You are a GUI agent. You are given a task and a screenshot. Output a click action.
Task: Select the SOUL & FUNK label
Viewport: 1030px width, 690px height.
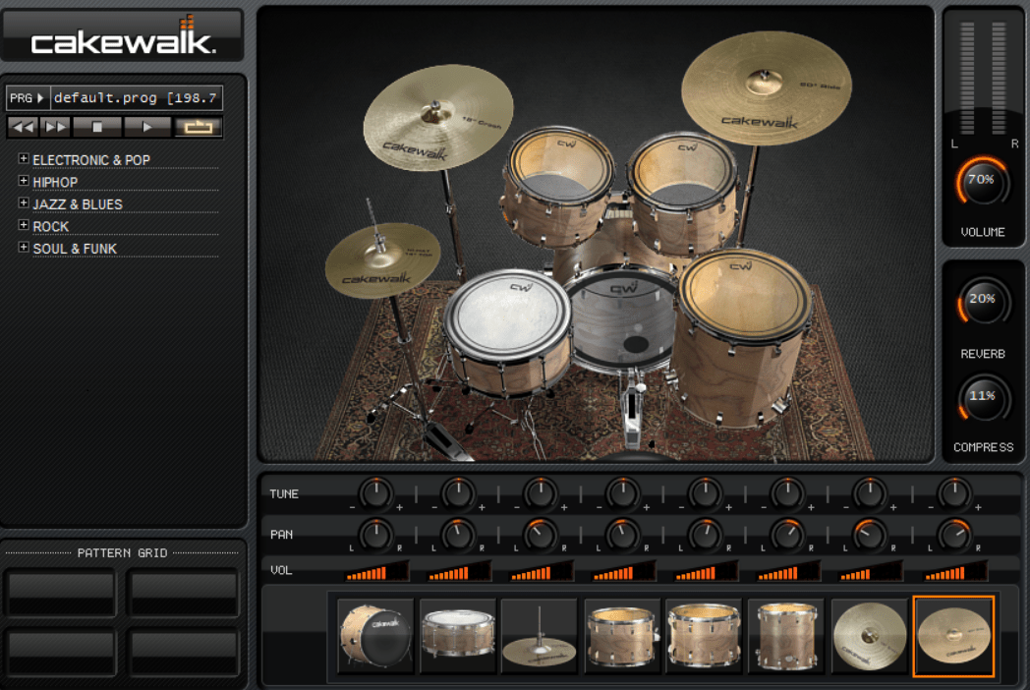(x=75, y=249)
